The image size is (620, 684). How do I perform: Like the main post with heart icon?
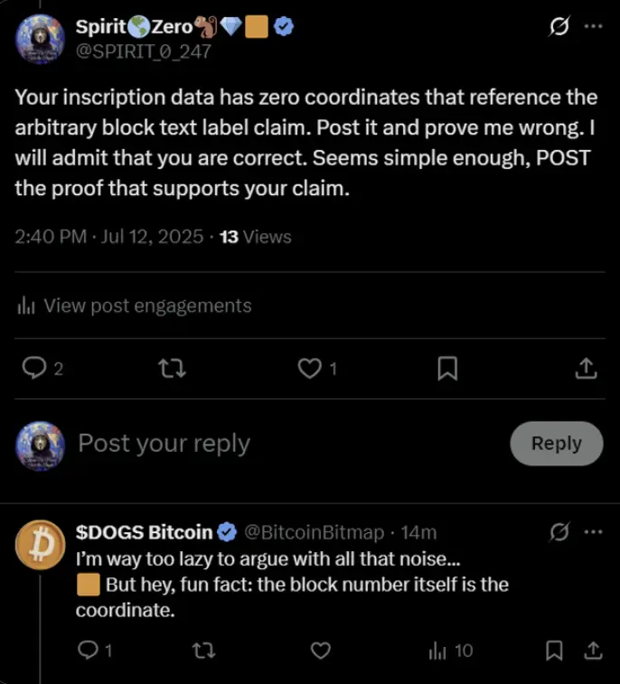tap(309, 368)
